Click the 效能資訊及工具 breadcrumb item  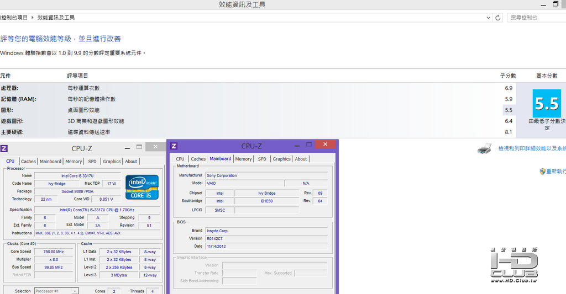(56, 17)
